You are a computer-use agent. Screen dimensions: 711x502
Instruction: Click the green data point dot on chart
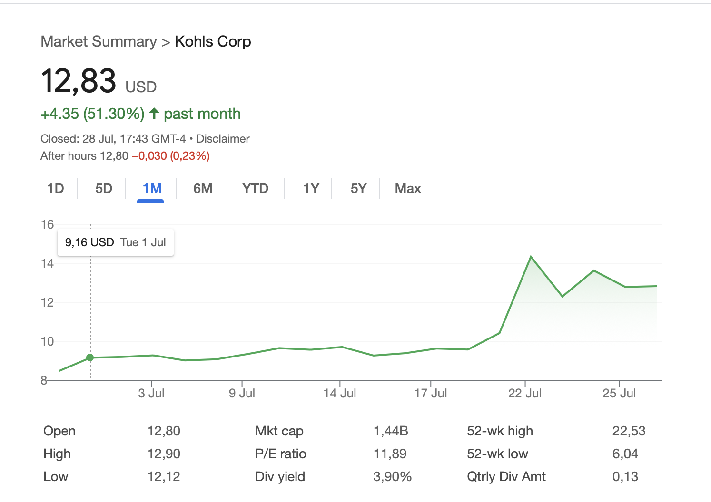click(90, 357)
